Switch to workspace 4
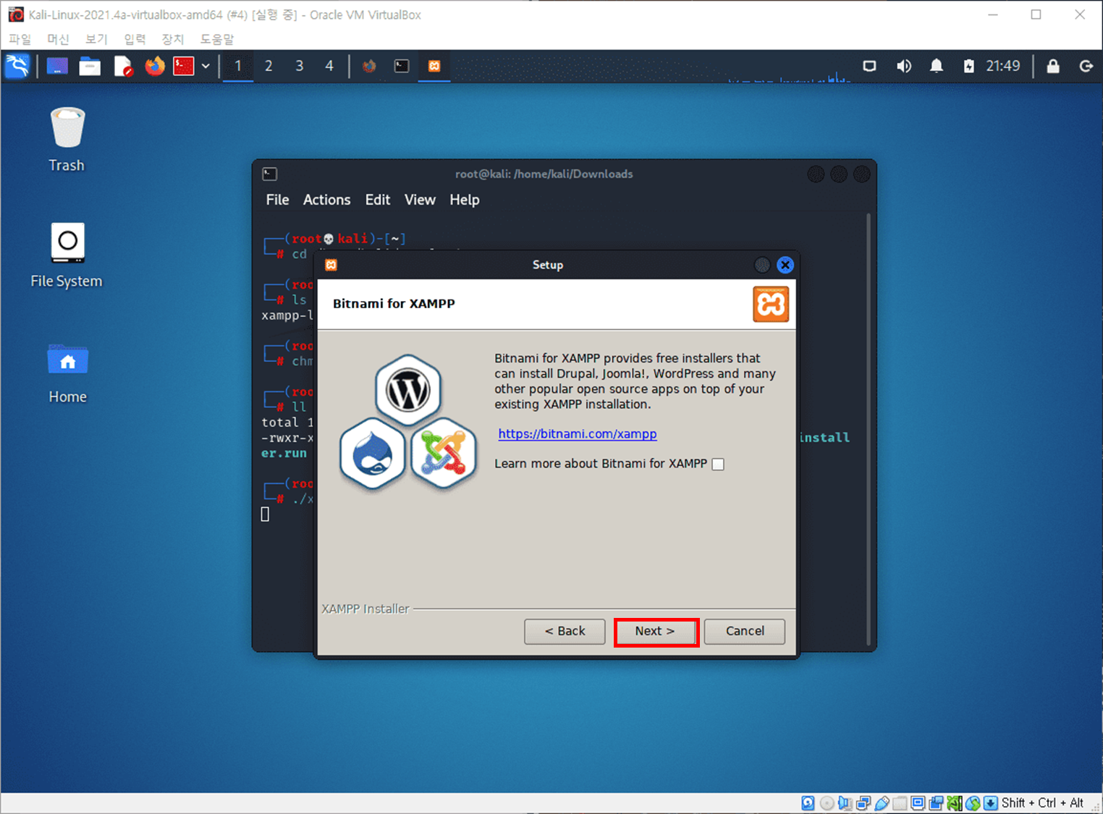Image resolution: width=1103 pixels, height=814 pixels. [329, 66]
